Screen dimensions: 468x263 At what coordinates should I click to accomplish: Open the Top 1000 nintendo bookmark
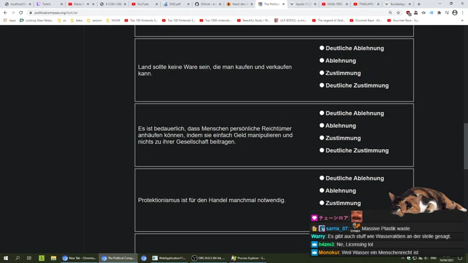tap(216, 21)
